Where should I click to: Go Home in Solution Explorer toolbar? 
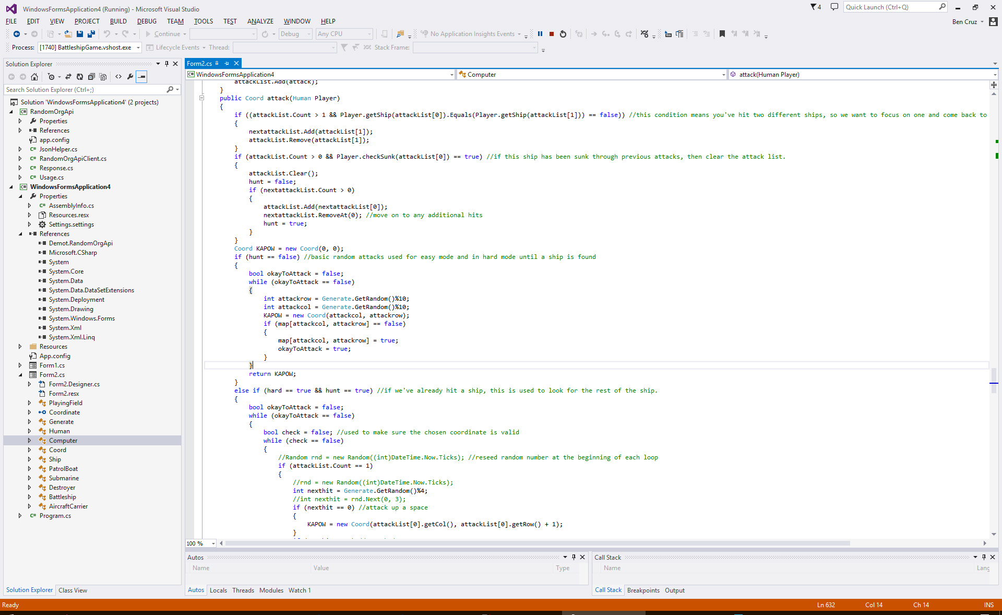click(x=34, y=77)
